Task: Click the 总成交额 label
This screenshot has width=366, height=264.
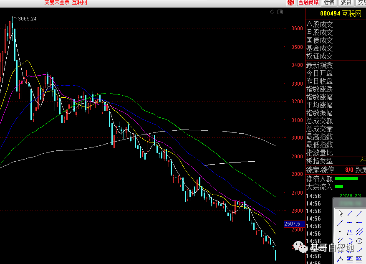Action: pyautogui.click(x=320, y=121)
